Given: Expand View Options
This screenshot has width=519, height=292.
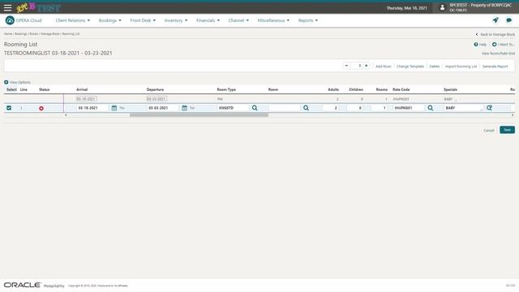Looking at the screenshot, I should coord(17,82).
